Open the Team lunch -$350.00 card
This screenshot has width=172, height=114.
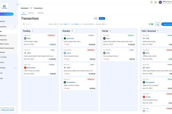tap(40, 69)
